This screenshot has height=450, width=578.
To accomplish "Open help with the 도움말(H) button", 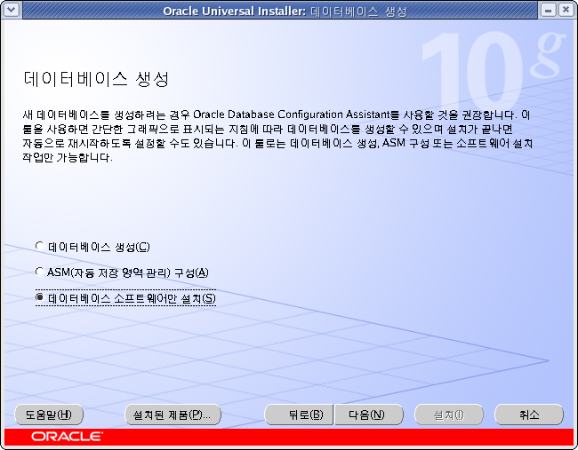I will pyautogui.click(x=49, y=414).
